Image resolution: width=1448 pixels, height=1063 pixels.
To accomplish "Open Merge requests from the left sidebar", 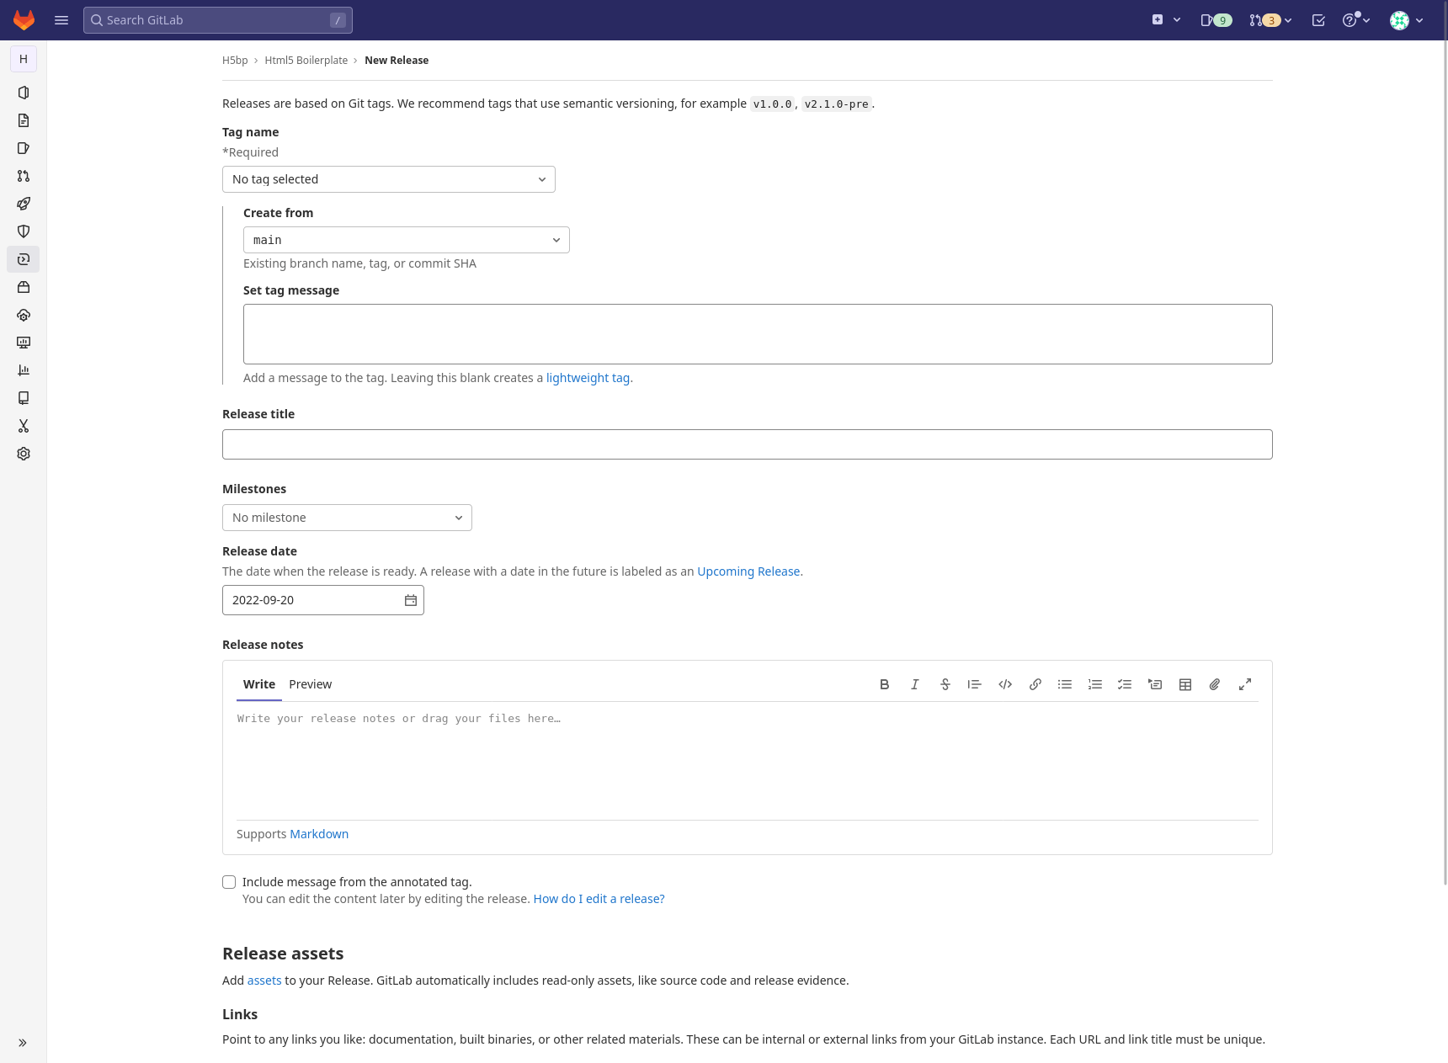I will point(23,176).
